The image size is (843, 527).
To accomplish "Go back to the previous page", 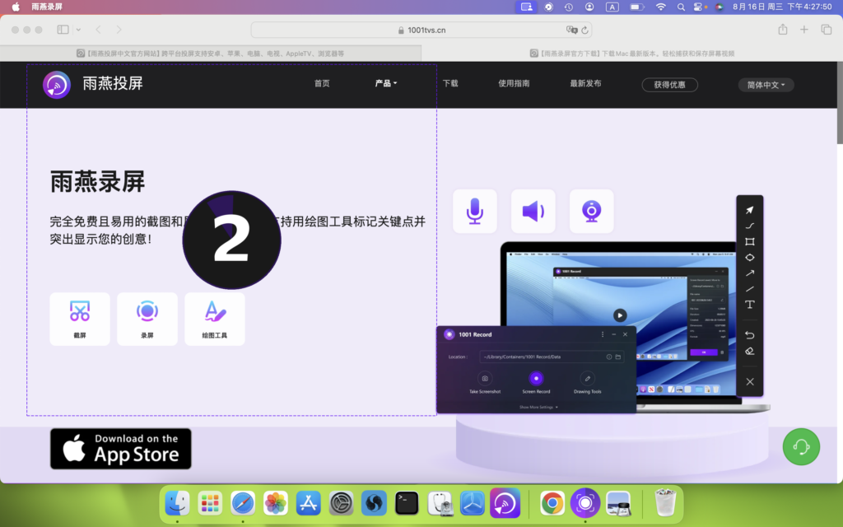I will point(99,30).
